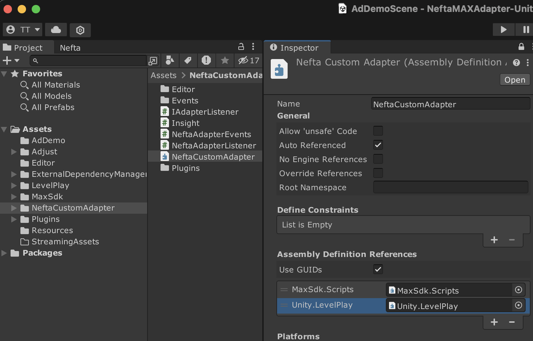Toggle the Inspector panel lock

tap(521, 46)
